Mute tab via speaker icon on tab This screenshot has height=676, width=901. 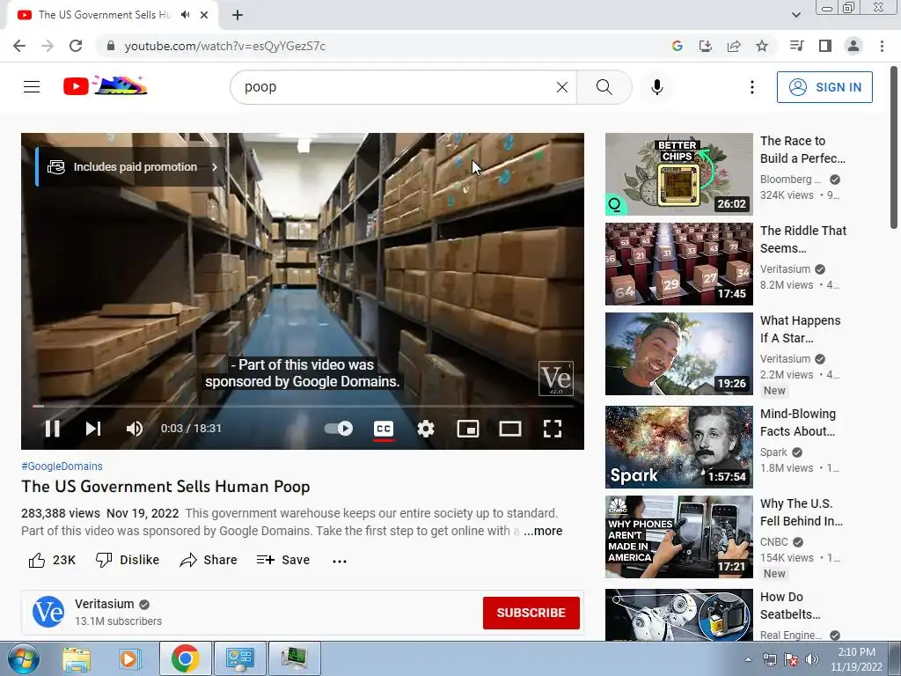185,15
